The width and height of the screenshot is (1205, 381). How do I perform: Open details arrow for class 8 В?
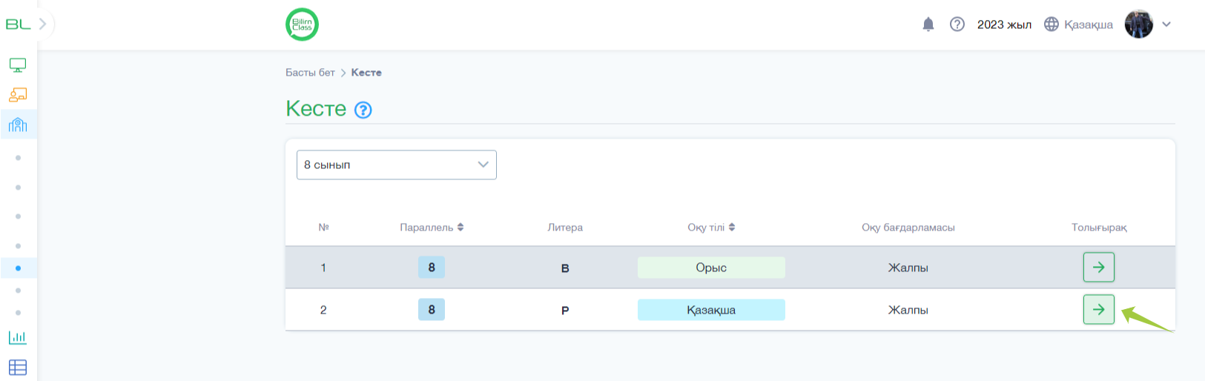click(1098, 267)
